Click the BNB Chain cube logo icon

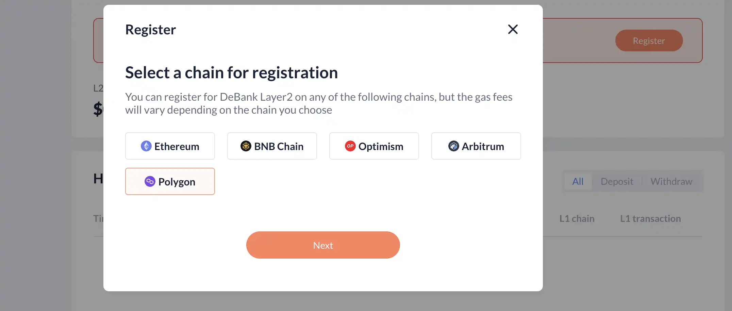[246, 146]
